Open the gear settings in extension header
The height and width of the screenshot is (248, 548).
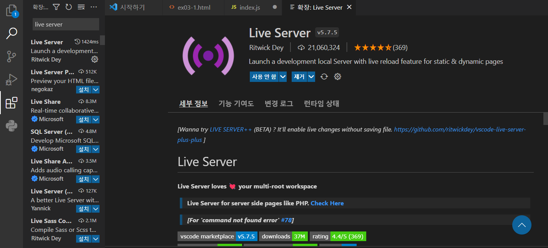(337, 77)
